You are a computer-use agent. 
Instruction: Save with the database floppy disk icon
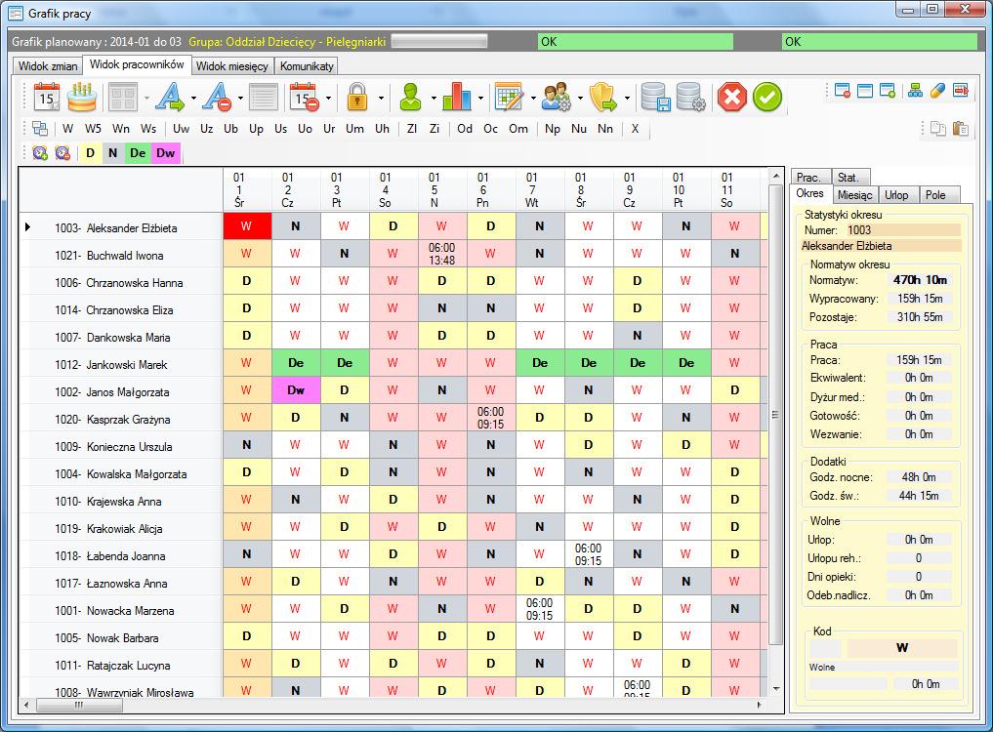655,97
